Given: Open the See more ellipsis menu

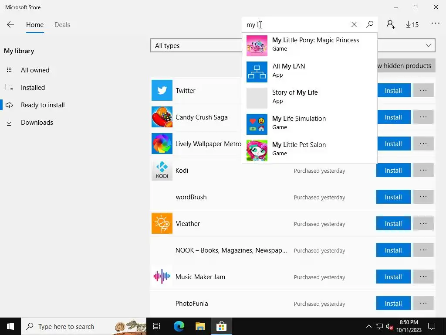Looking at the screenshot, I should pos(435,24).
